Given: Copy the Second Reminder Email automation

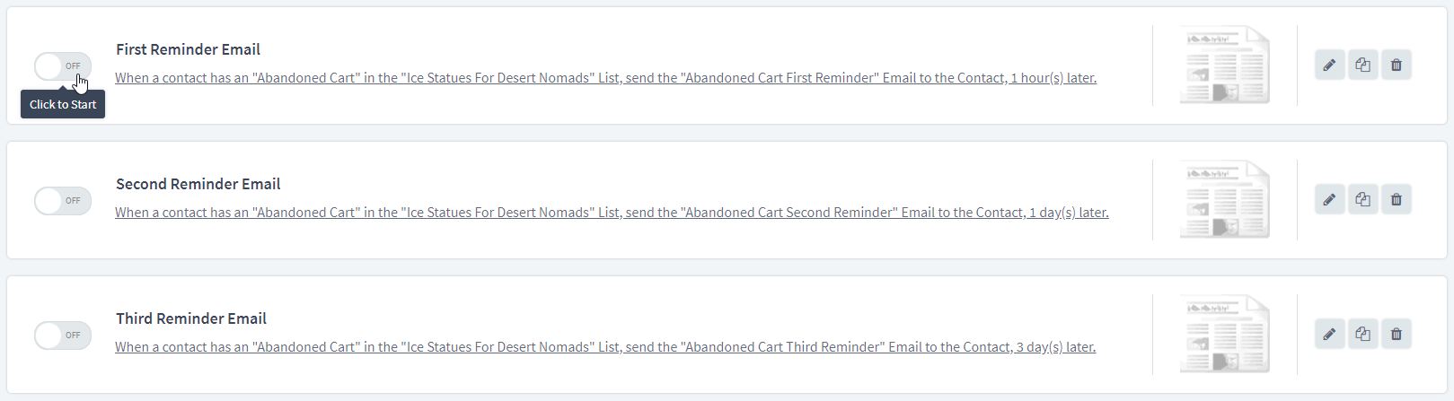Looking at the screenshot, I should click(1362, 199).
